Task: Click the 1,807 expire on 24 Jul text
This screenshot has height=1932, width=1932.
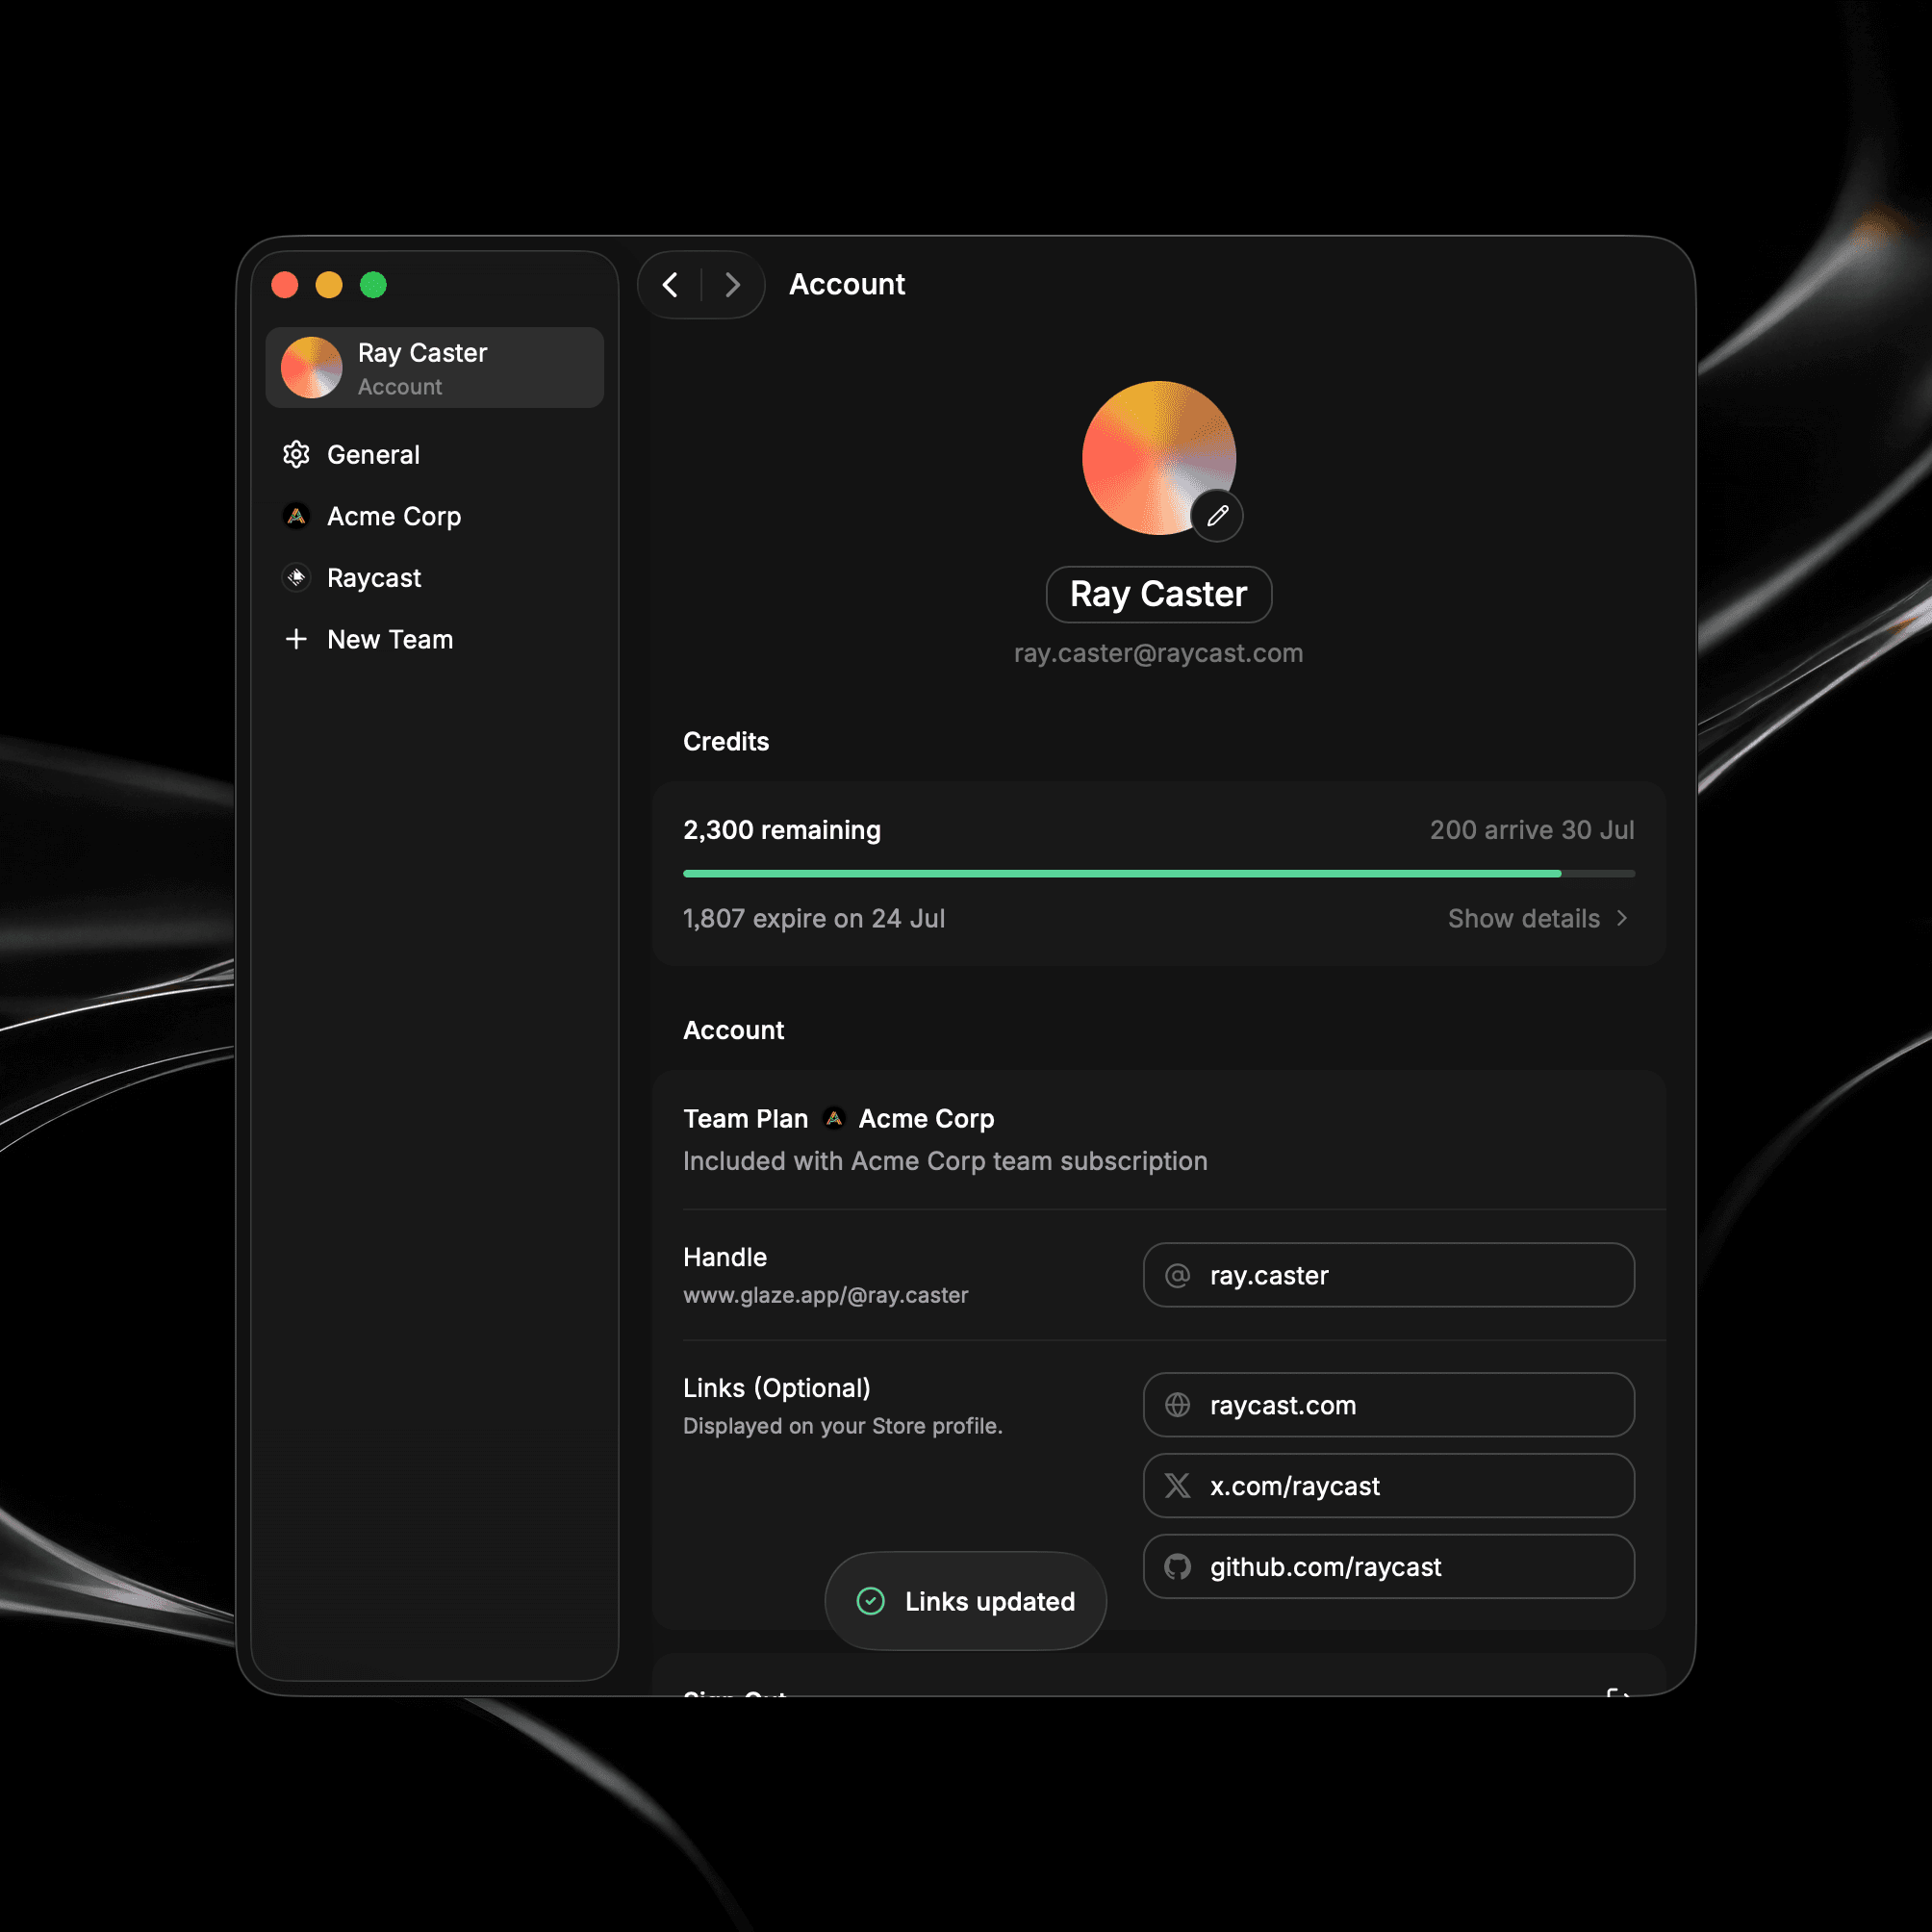Action: (814, 918)
